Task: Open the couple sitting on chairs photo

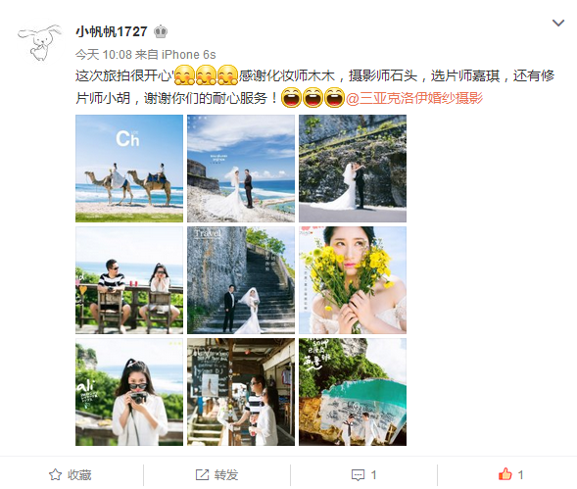Action: [x=129, y=280]
